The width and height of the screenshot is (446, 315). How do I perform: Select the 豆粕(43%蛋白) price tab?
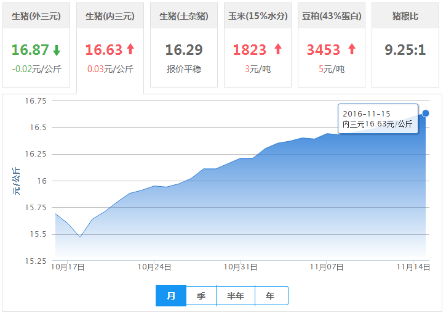point(332,45)
